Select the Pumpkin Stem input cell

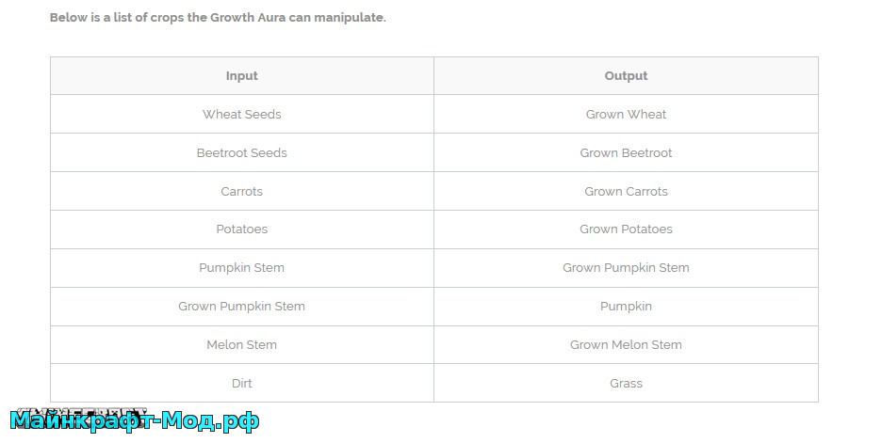click(x=242, y=268)
